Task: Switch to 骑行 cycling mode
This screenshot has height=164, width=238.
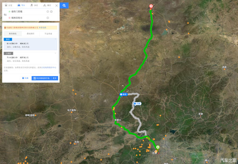Action: coord(47,5)
